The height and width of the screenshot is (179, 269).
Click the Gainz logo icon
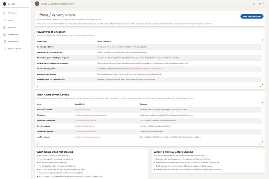(x=4, y=4)
